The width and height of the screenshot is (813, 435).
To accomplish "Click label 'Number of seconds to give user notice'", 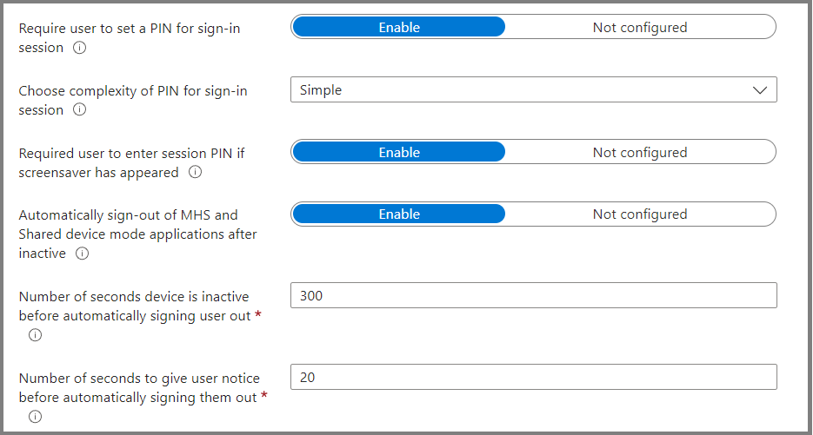I will pos(139,379).
